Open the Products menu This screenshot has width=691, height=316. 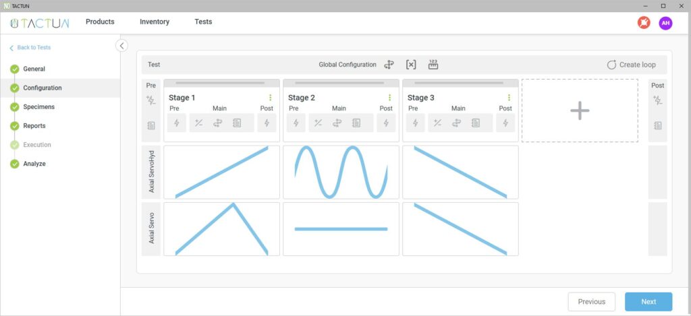[100, 22]
